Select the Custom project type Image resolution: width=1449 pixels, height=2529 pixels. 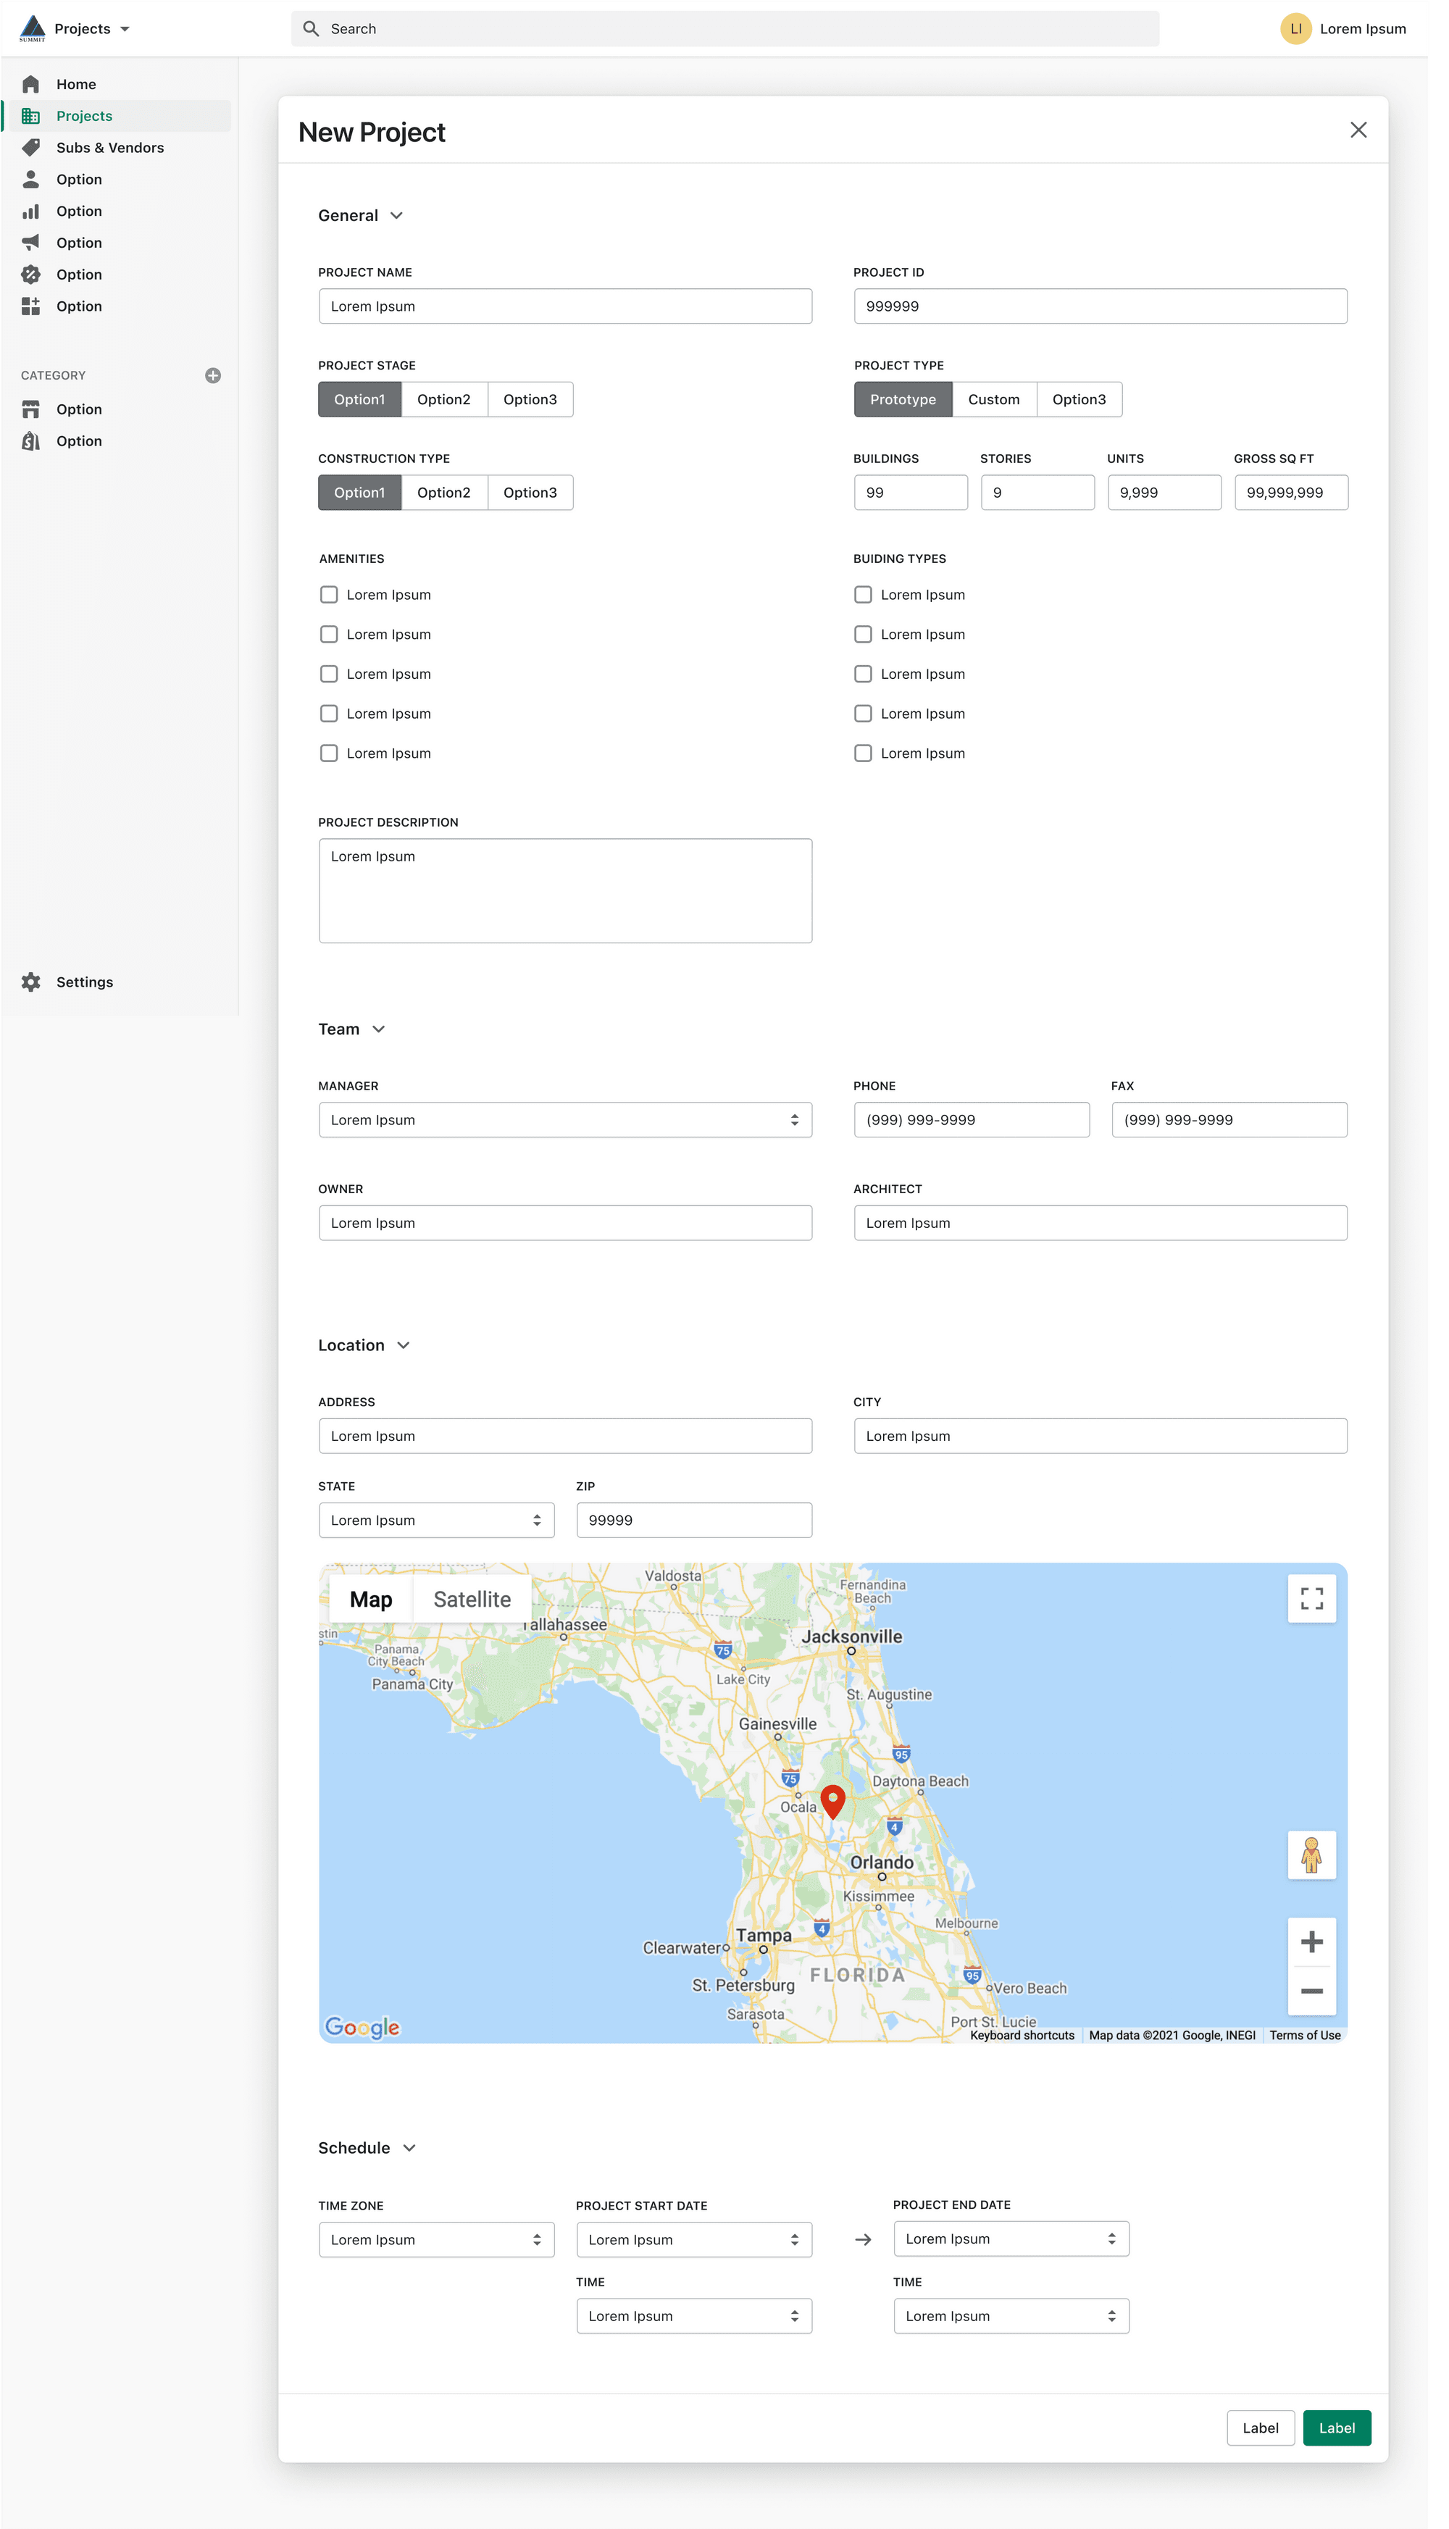tap(993, 400)
